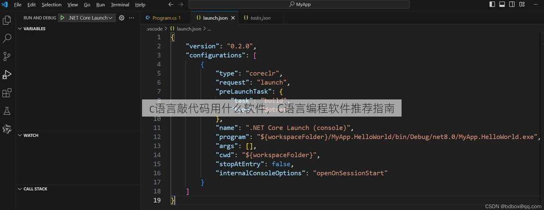Click the "0.2.0" version value
The width and height of the screenshot is (544, 210).
[240, 46]
